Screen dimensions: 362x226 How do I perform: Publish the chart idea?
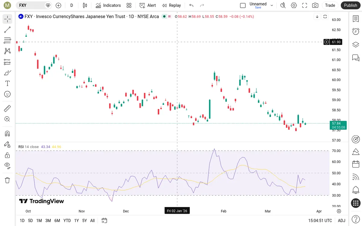coord(351,5)
